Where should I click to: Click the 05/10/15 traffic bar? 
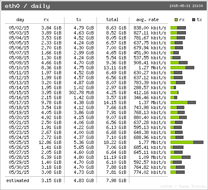point(182,68)
